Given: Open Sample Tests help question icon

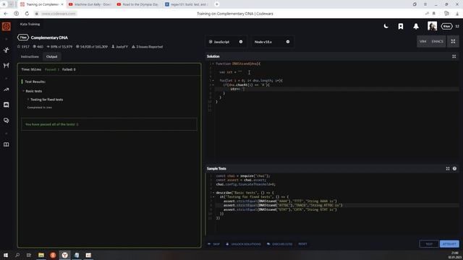Looking at the screenshot, I should coord(454,168).
